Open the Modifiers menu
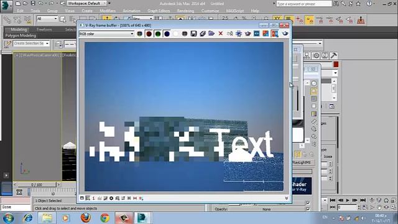This screenshot has height=224, width=398. (108, 11)
